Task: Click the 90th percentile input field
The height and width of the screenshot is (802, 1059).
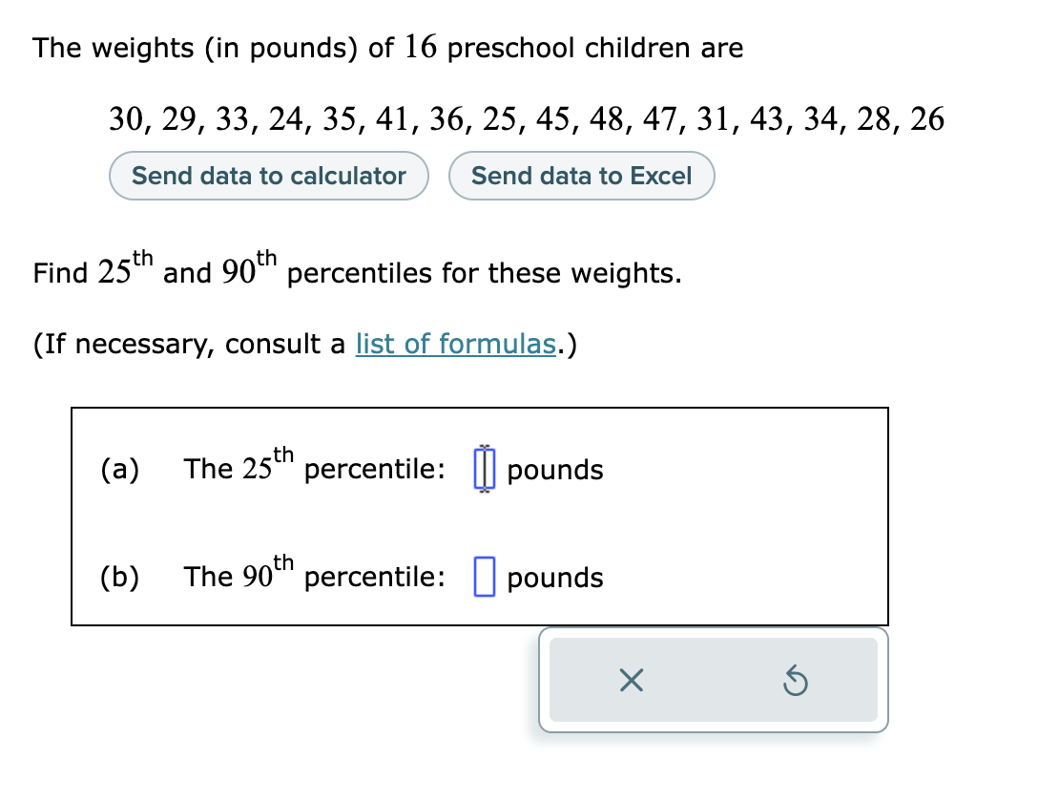Action: pyautogui.click(x=485, y=576)
